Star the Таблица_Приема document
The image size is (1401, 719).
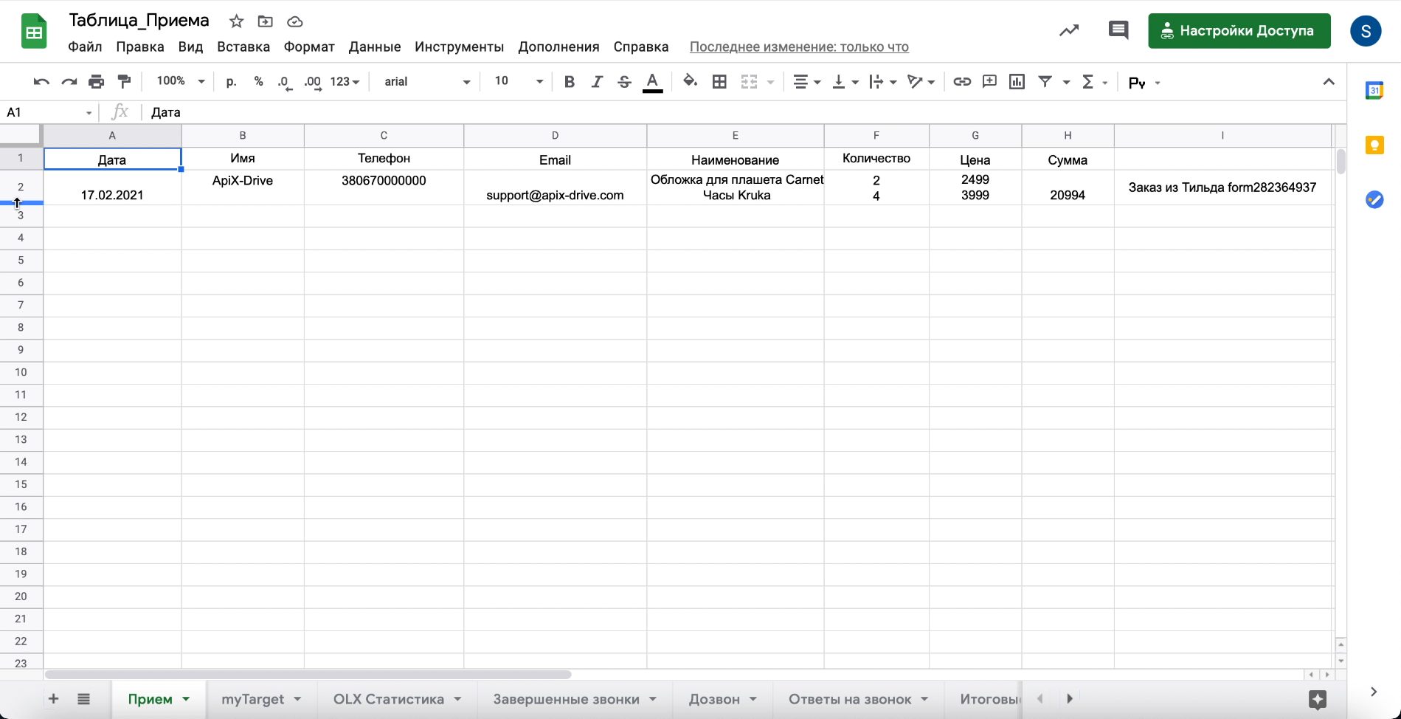pyautogui.click(x=236, y=21)
